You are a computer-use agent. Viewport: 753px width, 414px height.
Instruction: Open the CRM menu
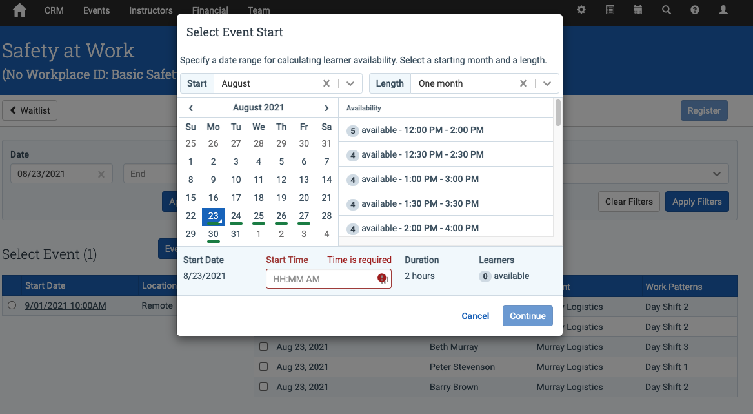pyautogui.click(x=54, y=10)
